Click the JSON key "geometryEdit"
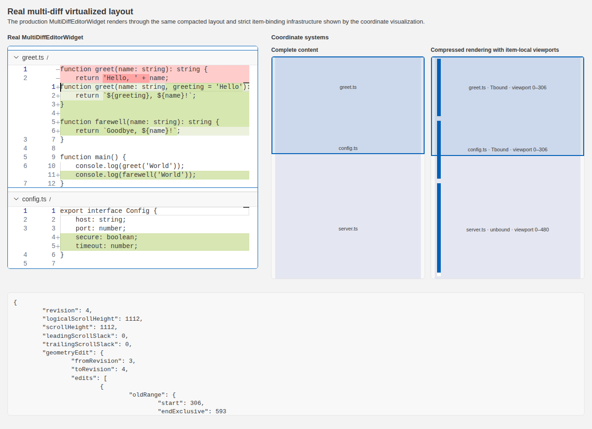 [x=69, y=352]
